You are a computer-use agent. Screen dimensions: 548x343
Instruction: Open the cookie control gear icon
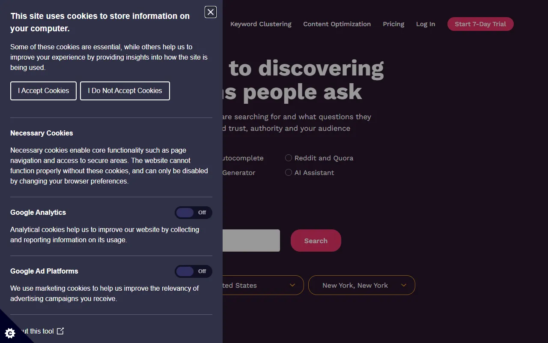click(10, 333)
